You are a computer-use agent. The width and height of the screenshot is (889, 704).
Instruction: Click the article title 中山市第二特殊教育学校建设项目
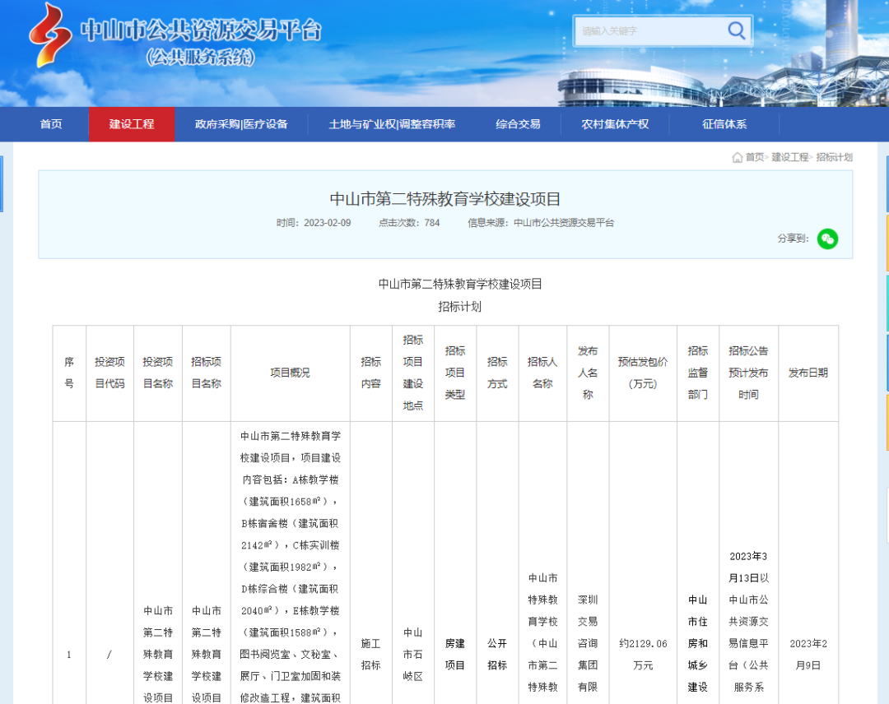point(445,199)
